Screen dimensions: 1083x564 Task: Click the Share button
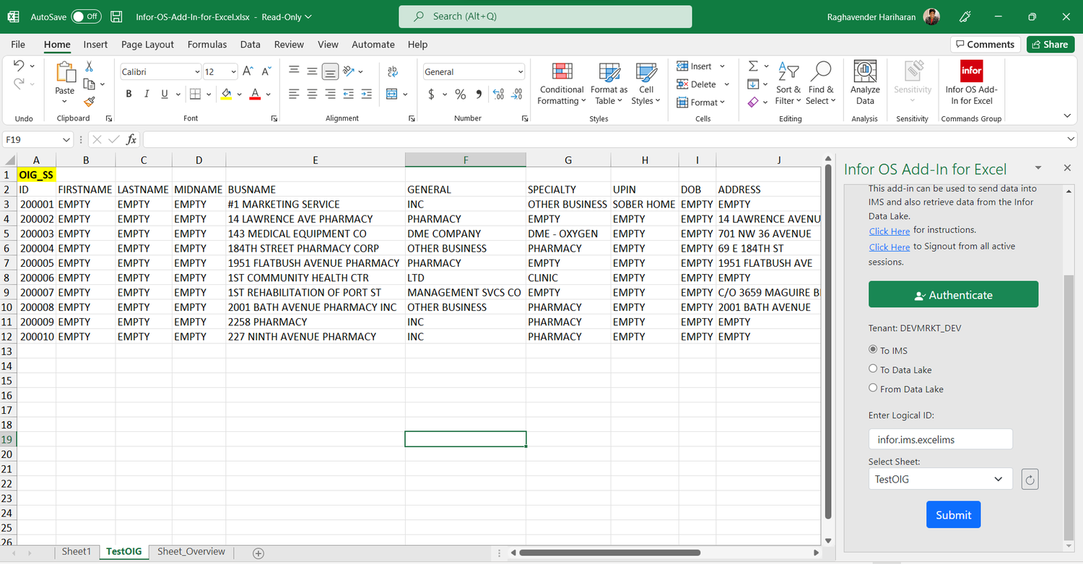coord(1050,45)
